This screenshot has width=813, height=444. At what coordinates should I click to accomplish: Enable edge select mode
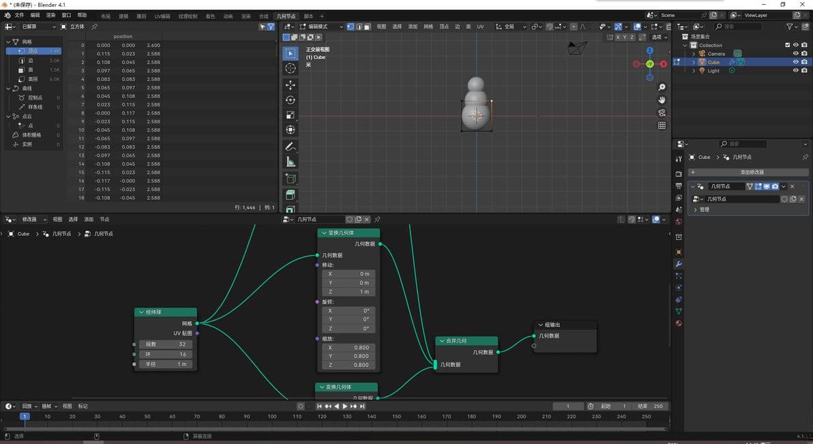pyautogui.click(x=359, y=27)
